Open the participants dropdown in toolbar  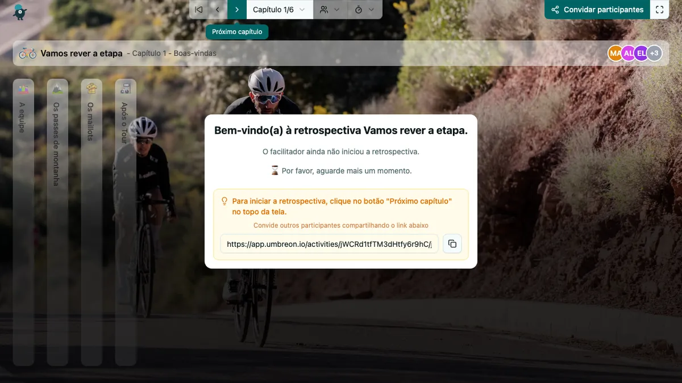click(330, 10)
